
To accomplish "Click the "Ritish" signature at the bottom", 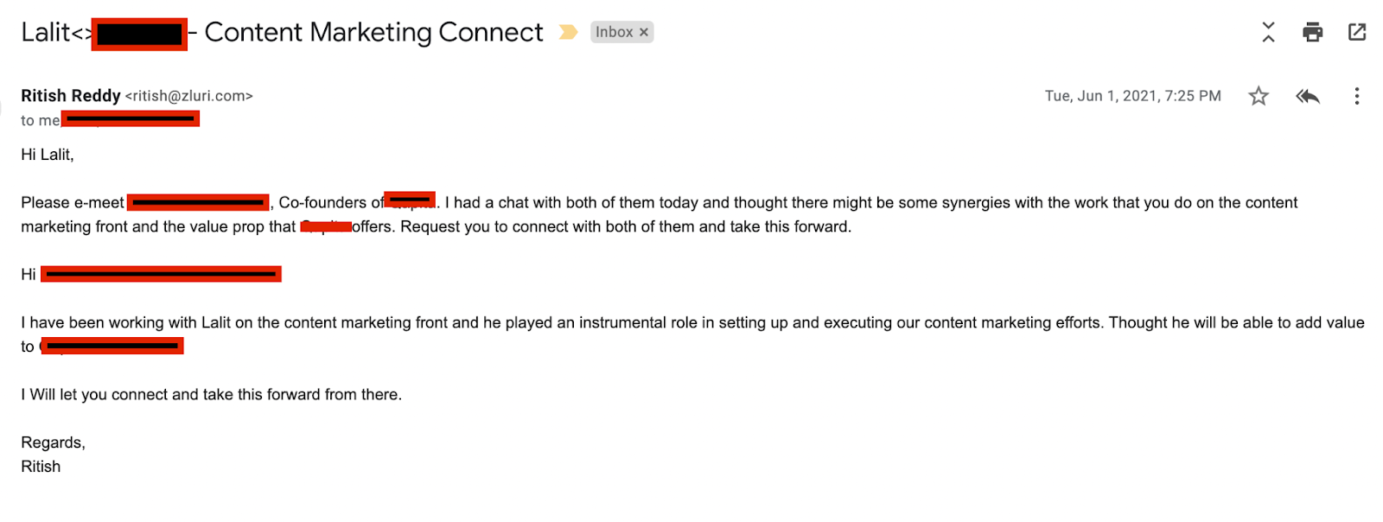I will click(x=41, y=467).
